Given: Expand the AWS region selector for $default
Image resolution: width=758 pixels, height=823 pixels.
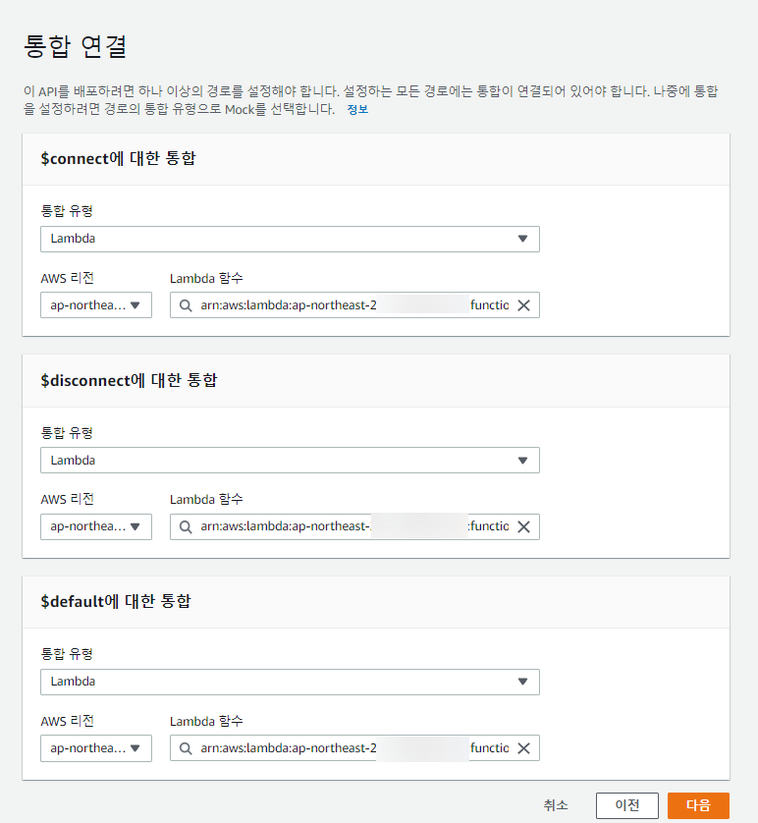Looking at the screenshot, I should (x=96, y=748).
